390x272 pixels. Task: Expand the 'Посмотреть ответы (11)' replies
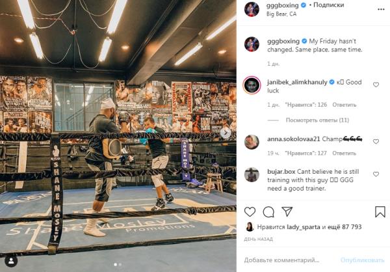point(317,120)
